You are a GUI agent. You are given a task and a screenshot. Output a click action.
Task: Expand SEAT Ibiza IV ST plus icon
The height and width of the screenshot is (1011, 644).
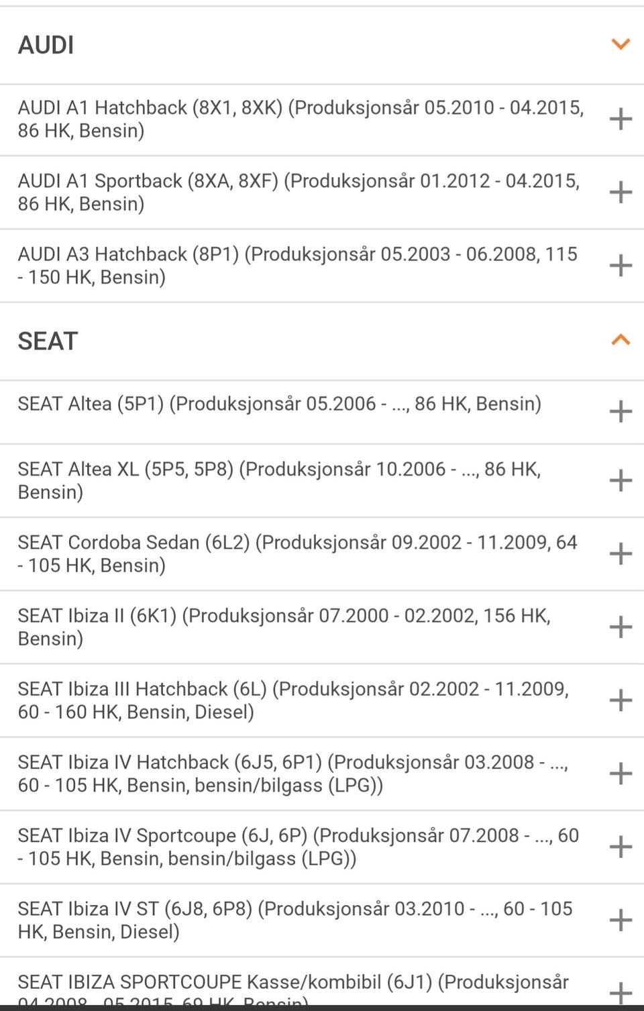(x=621, y=919)
